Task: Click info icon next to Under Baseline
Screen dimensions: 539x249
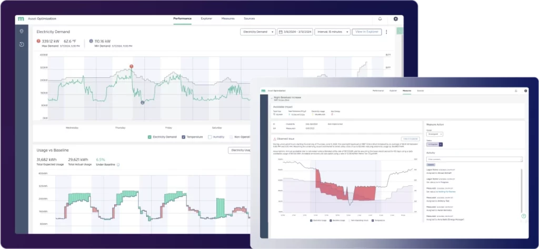Action: pos(118,165)
